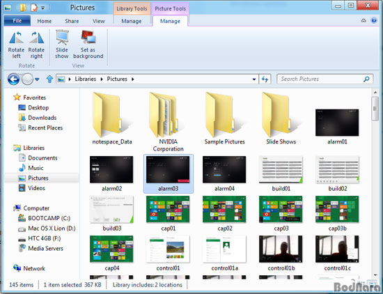Select the build03 image

[111, 209]
